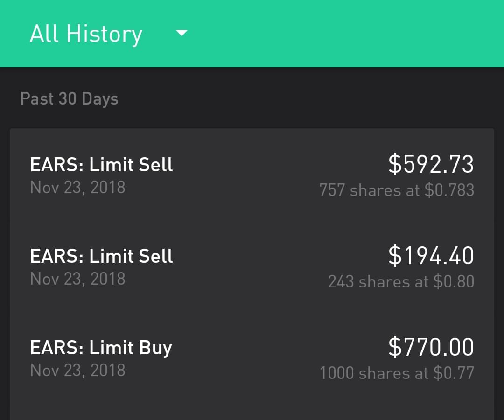Open EARS Limit Sell for $194.40
Viewport: 504px width, 420px height.
[x=252, y=267]
